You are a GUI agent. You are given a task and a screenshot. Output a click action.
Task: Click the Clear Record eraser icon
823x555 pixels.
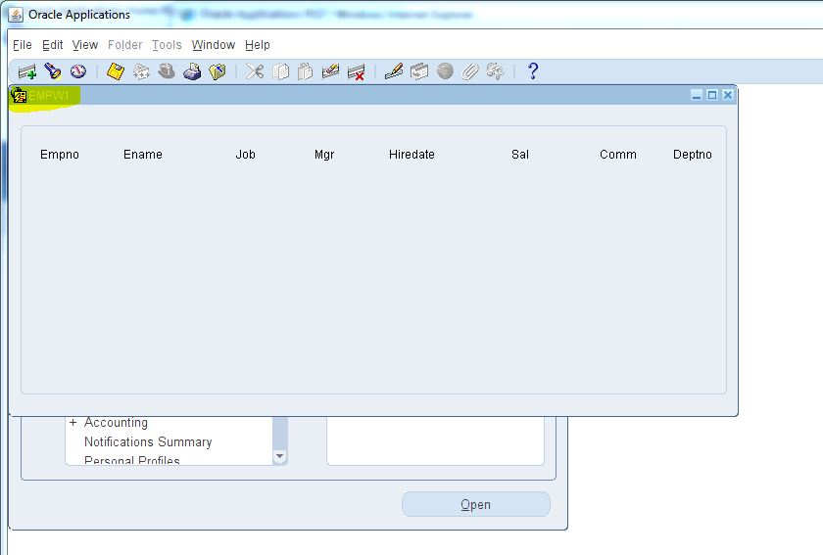click(330, 70)
